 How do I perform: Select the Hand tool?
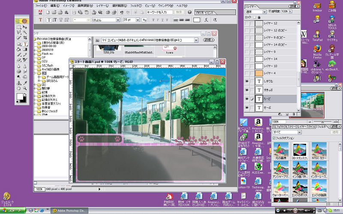(x=19, y=89)
